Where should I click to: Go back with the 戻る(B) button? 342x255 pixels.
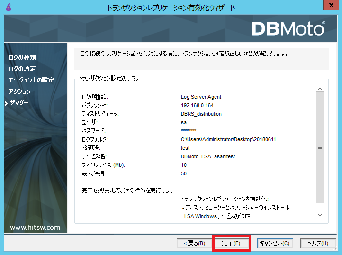(x=194, y=243)
